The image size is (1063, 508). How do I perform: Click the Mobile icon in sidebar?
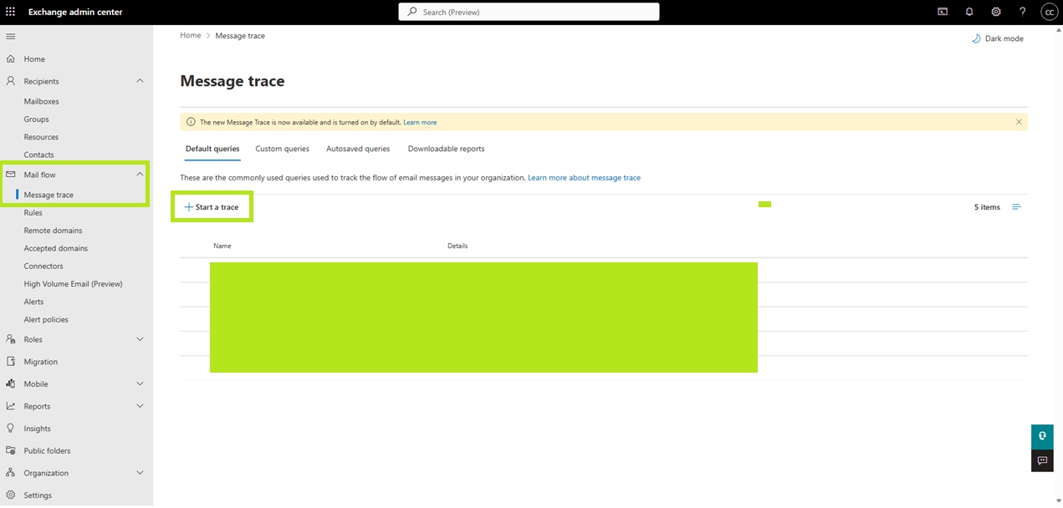(11, 384)
